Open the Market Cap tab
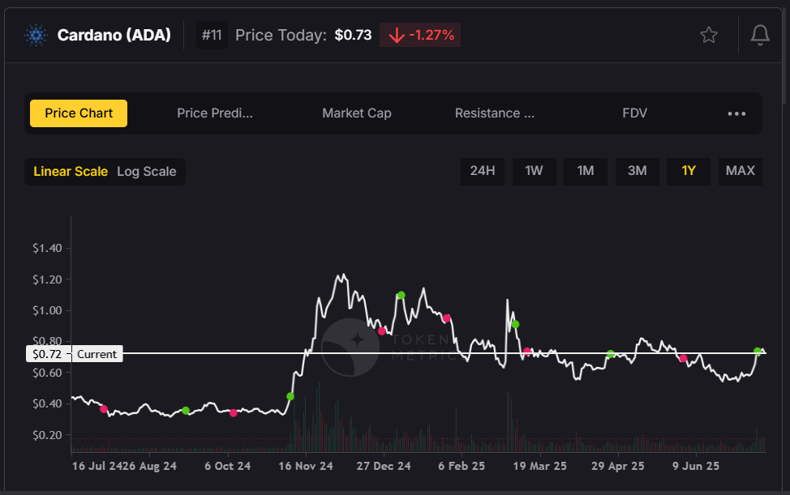This screenshot has height=495, width=790. (x=357, y=113)
